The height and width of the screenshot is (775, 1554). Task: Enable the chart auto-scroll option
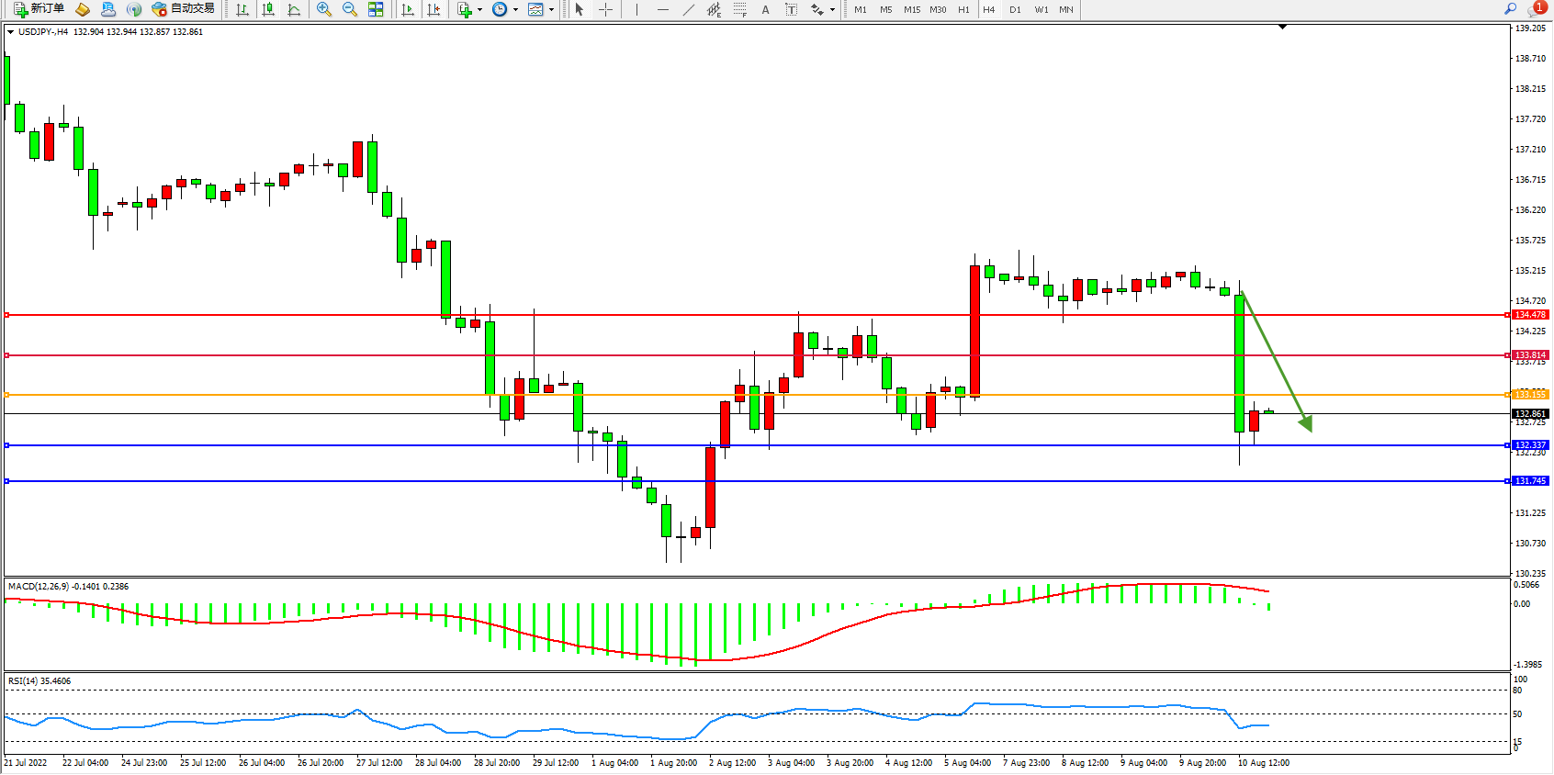tap(408, 9)
